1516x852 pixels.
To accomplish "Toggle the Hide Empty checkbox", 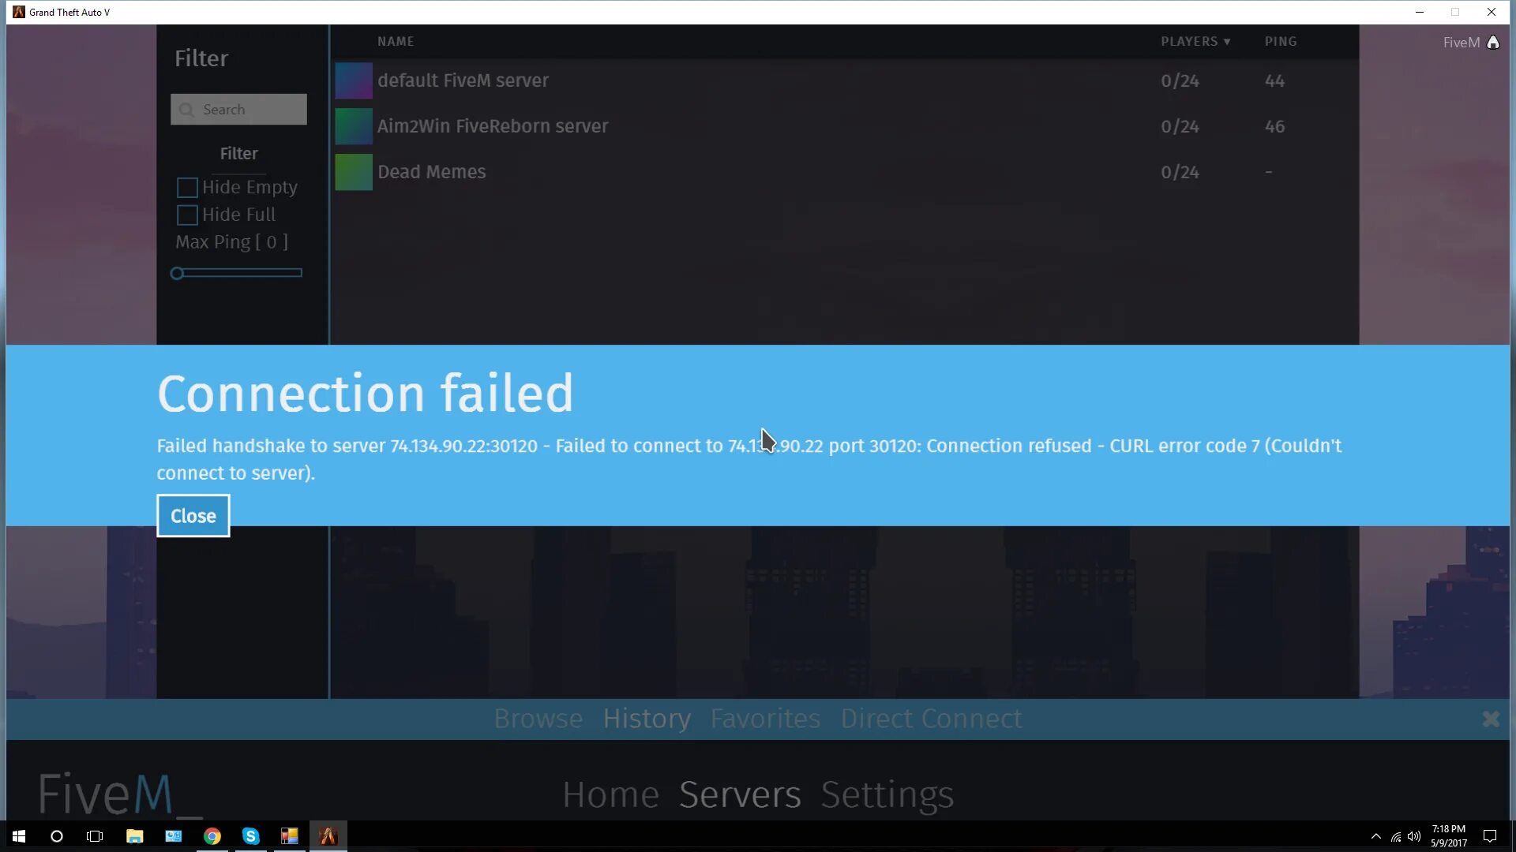I will point(187,186).
